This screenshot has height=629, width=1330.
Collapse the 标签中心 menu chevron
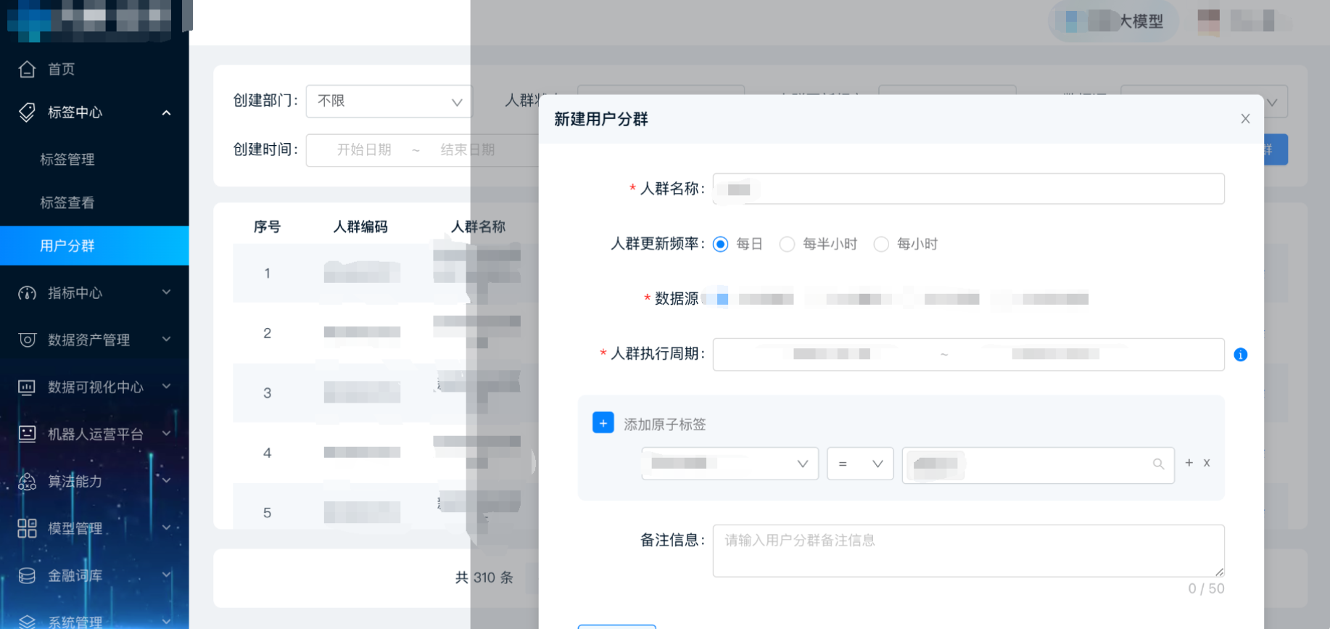167,112
